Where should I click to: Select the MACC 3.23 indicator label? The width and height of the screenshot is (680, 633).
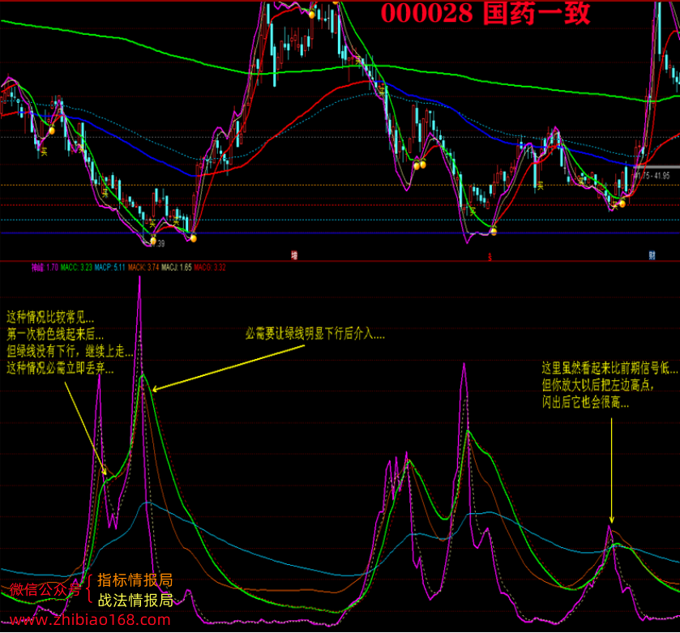(76, 267)
